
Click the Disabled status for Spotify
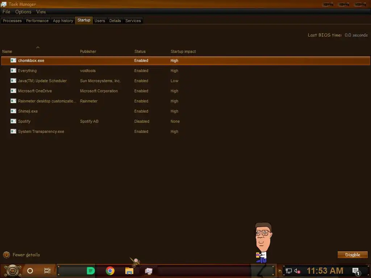point(142,121)
